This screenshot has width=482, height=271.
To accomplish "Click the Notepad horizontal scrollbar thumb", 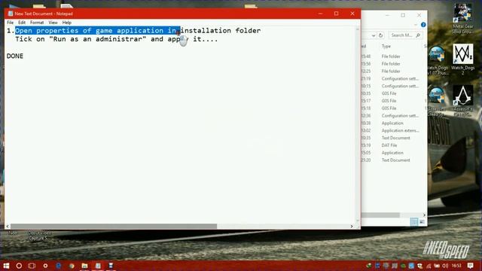I will [x=114, y=226].
